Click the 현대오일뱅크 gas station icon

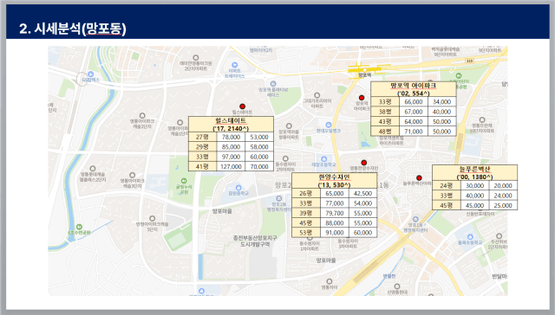point(329,125)
